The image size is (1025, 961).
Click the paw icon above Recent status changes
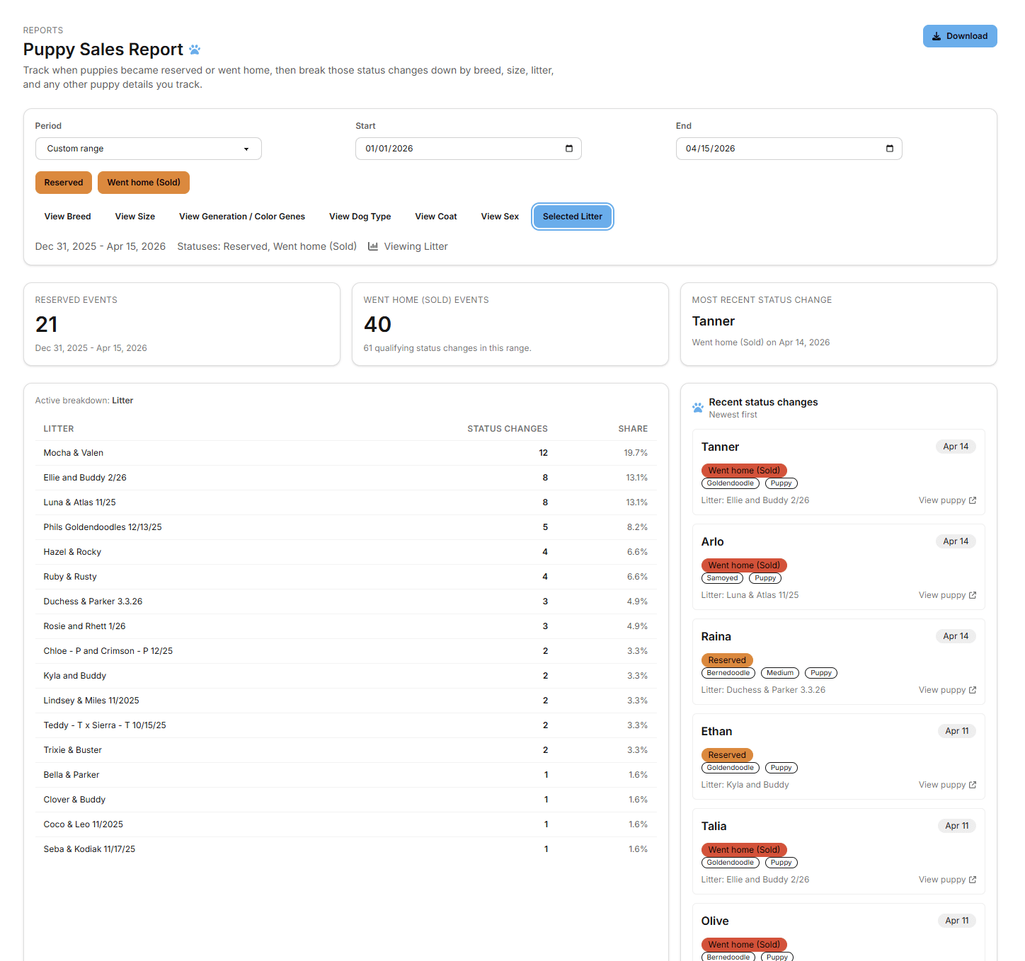[697, 407]
